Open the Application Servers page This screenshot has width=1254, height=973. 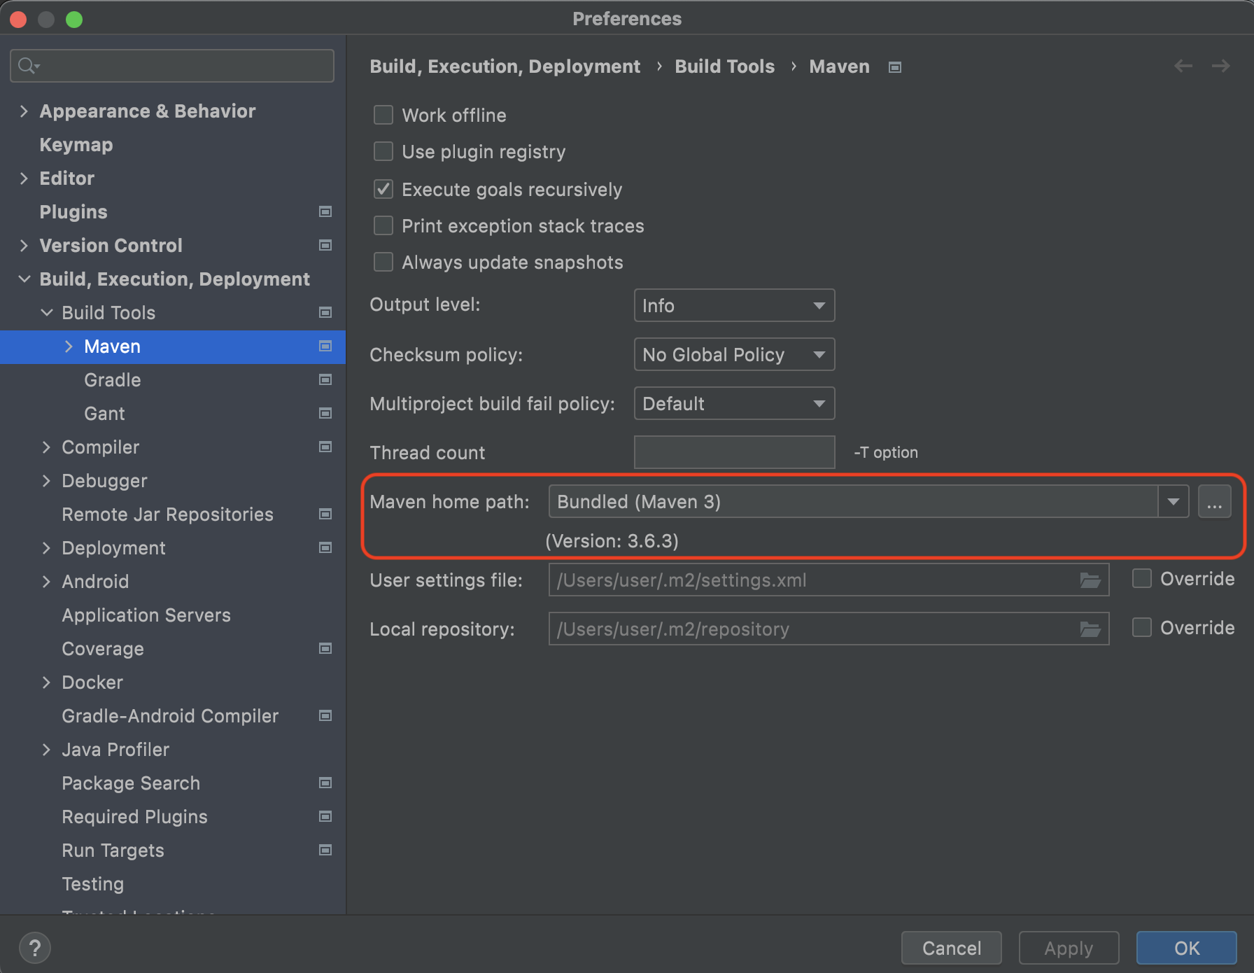146,615
